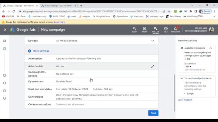Expand the Dynamic ads row

[91, 82]
